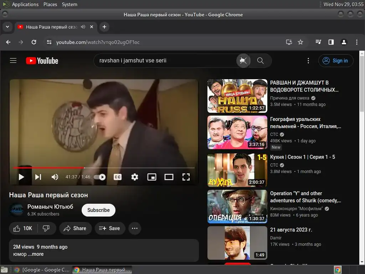Viewport: 365px width, 274px height.
Task: Go back in Chrome history
Action: pyautogui.click(x=9, y=42)
